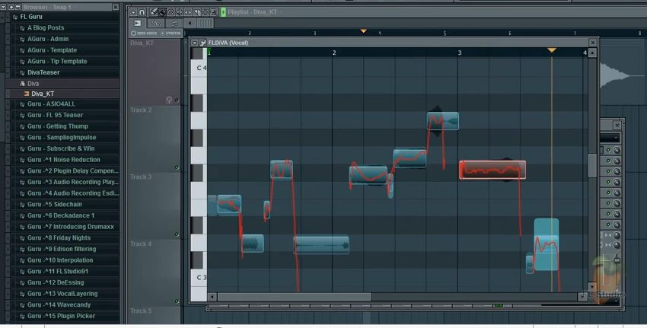Select the Delete tool in Playlist toolbar
Screen dimensions: 647x328
pyautogui.click(x=171, y=12)
